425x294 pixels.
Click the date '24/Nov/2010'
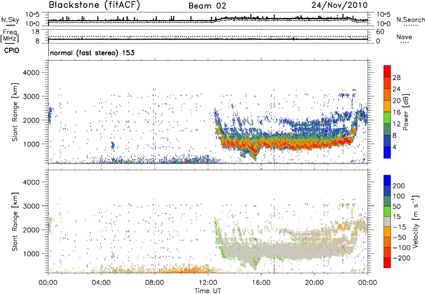(x=339, y=5)
